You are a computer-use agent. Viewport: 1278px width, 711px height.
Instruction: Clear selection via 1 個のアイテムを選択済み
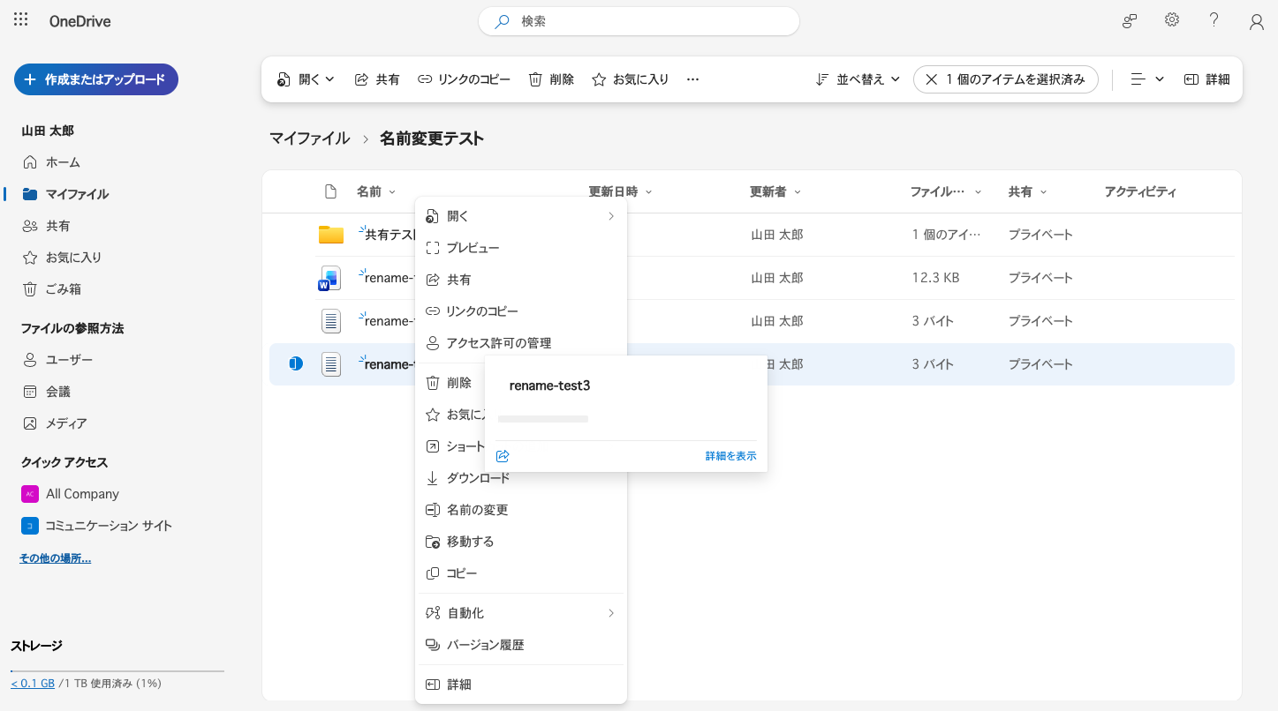1005,79
